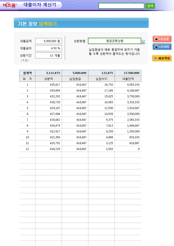The height and width of the screenshot is (246, 174).
Task: Click the 기본 정보 입력하기 header banner
Action: 81,23
